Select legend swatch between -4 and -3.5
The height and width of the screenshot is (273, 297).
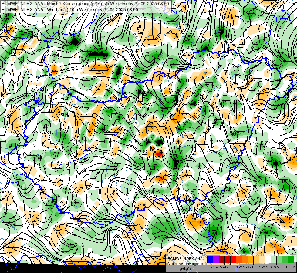[228, 260]
